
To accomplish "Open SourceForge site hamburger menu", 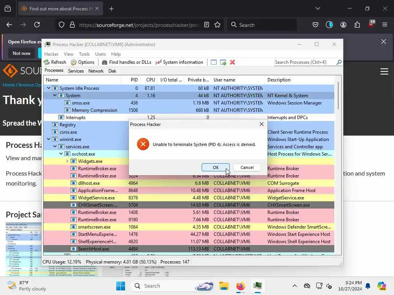I will click(x=384, y=71).
